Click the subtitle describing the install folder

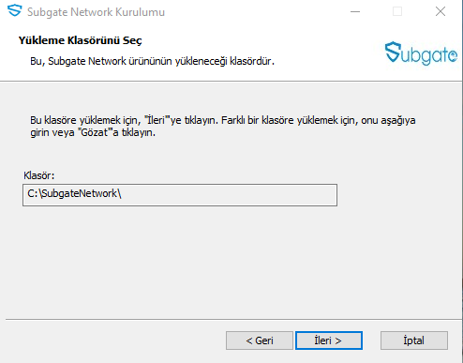coord(152,61)
